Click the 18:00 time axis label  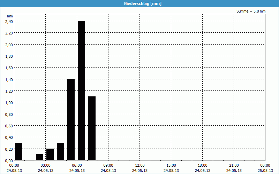[203, 165]
